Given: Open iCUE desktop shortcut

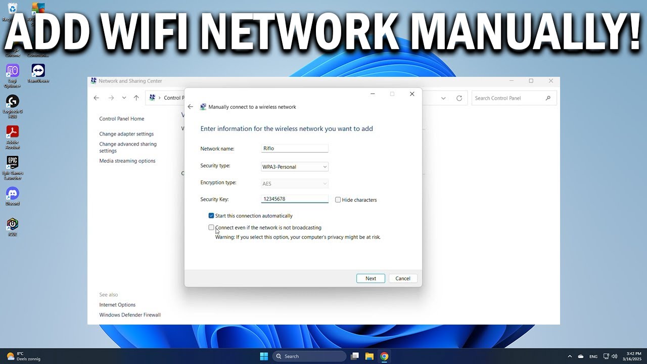Looking at the screenshot, I should point(12,227).
